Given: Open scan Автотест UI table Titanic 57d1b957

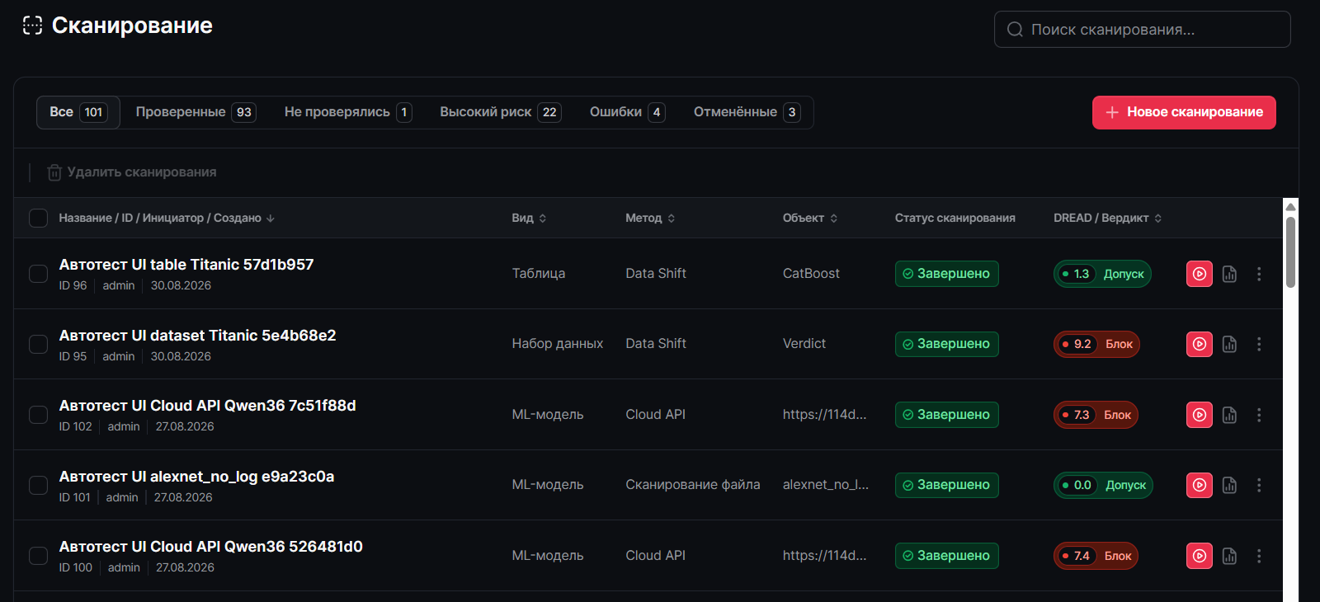Looking at the screenshot, I should point(186,265).
